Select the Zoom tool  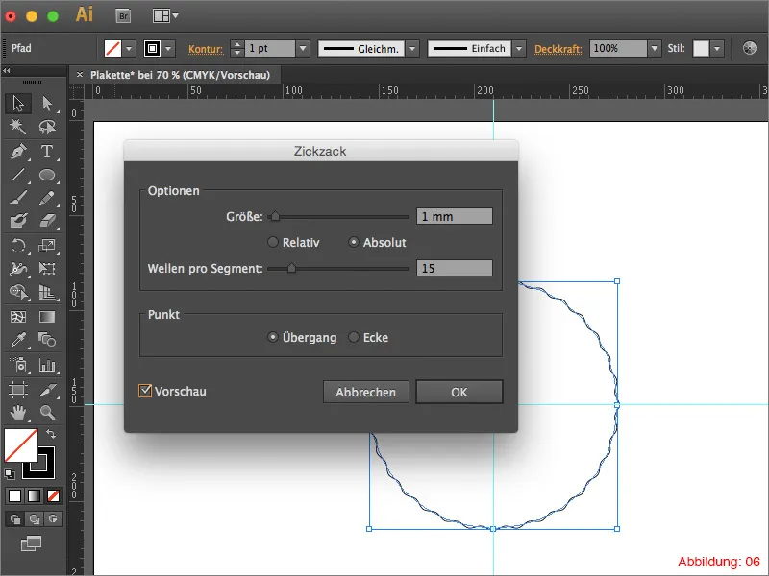pyautogui.click(x=47, y=413)
